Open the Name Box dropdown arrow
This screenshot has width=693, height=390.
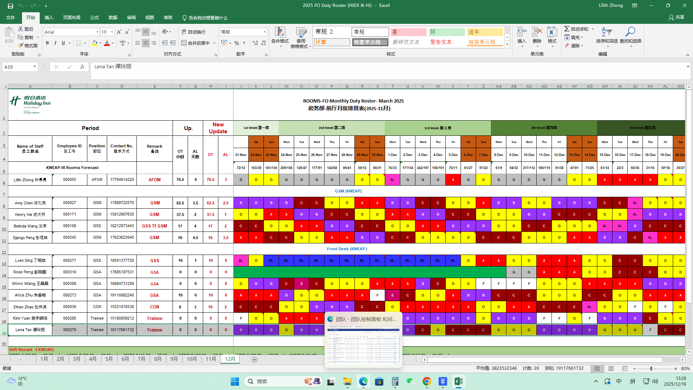pos(35,67)
